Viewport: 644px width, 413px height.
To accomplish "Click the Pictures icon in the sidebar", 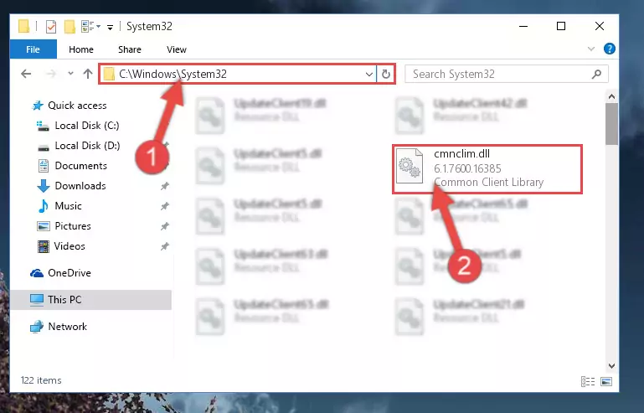I will pyautogui.click(x=43, y=226).
